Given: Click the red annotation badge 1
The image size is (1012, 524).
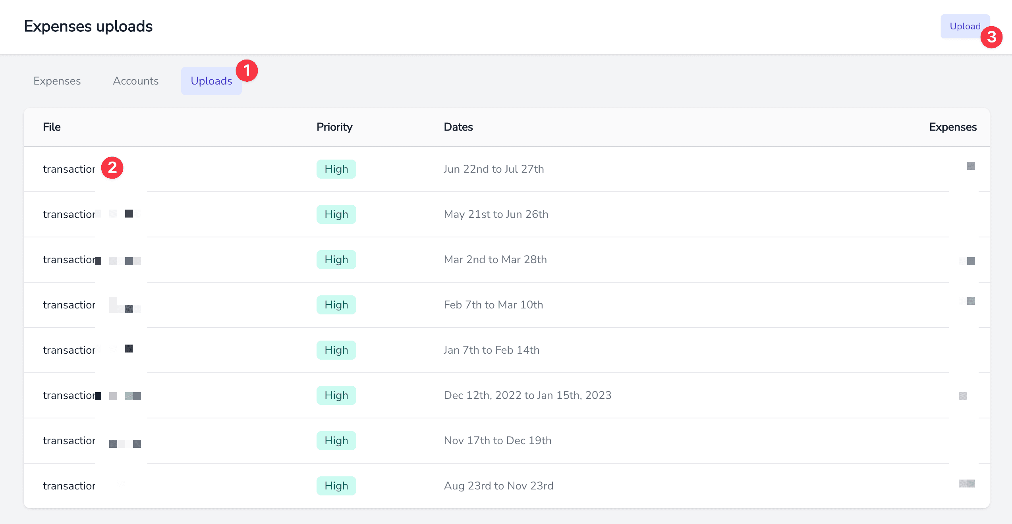Looking at the screenshot, I should (x=247, y=71).
